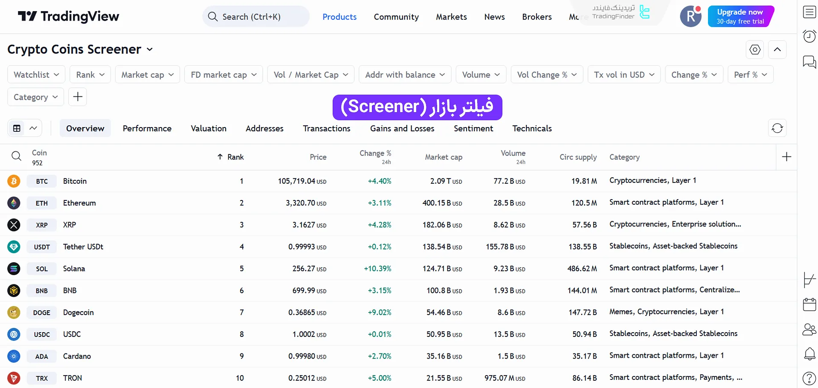Open the economic calendar sidebar icon
The height and width of the screenshot is (388, 818).
coord(809,304)
